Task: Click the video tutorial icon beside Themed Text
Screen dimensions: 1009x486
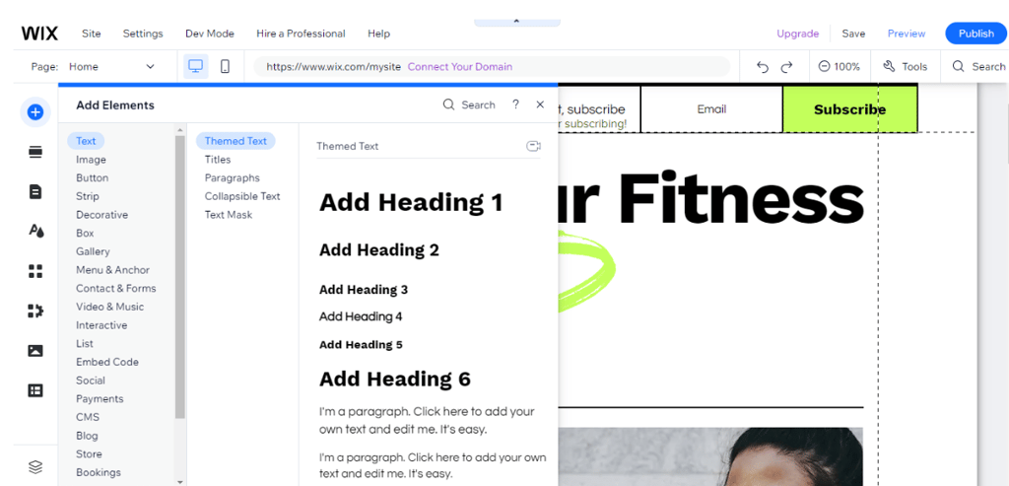Action: point(533,146)
